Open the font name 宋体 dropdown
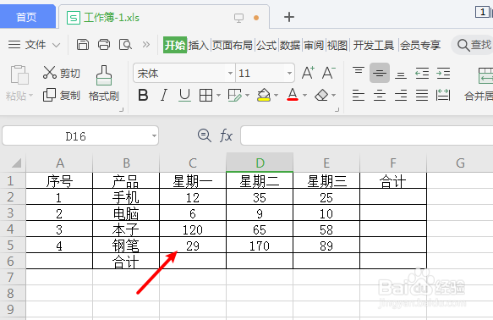Screen dimensions: 493x320 click(x=230, y=73)
